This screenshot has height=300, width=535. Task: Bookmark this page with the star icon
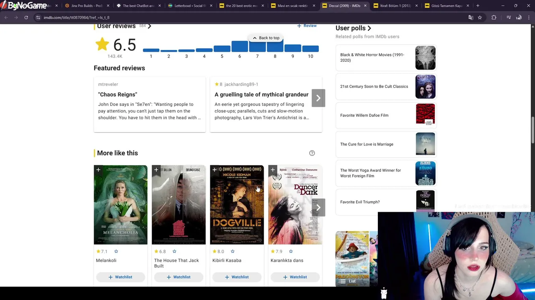pos(480,17)
